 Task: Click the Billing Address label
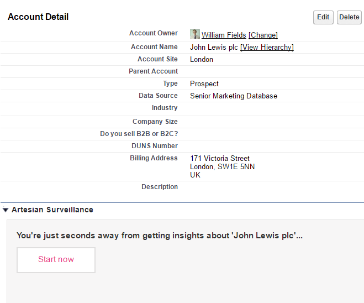click(154, 158)
